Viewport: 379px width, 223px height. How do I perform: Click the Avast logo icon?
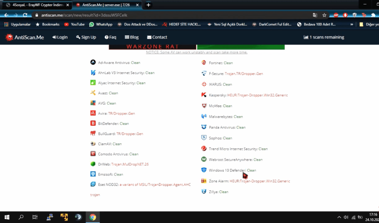click(x=93, y=93)
